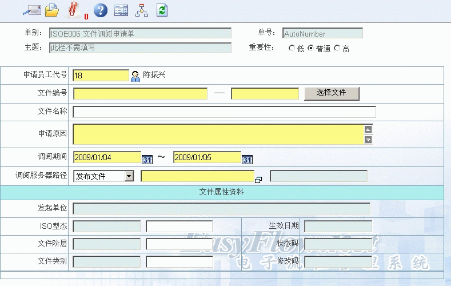This screenshot has height=286, width=451.
Task: Open the yellow folder icon in toolbar
Action: click(52, 10)
